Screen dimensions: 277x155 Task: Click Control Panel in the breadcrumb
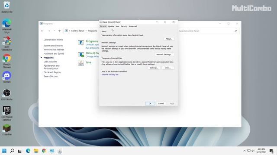tap(77, 31)
